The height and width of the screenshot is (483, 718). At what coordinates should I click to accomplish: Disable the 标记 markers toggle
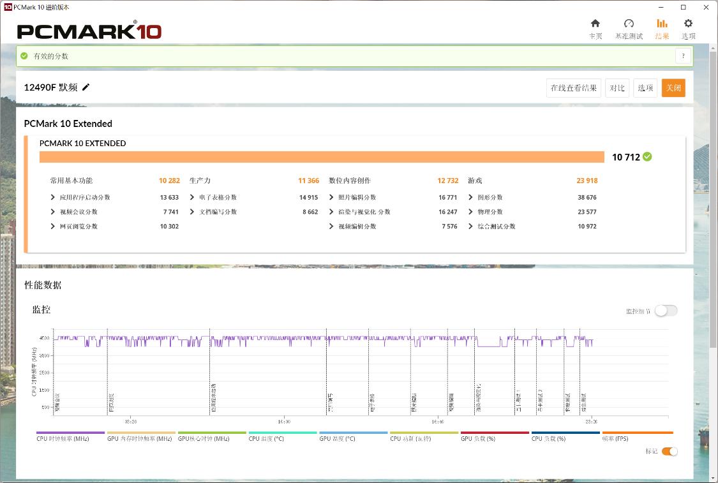(x=669, y=452)
